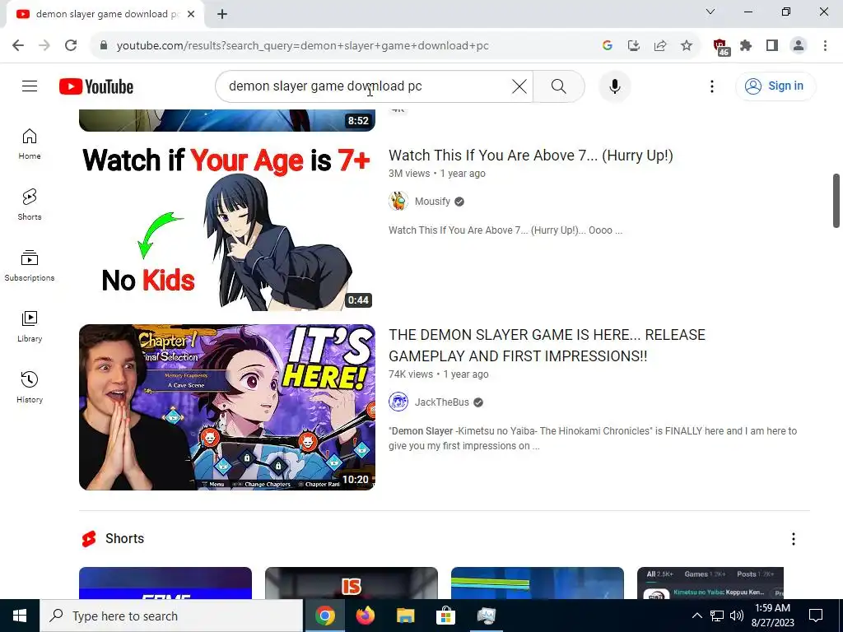The height and width of the screenshot is (632, 843).
Task: Open Microsoft Store from the taskbar
Action: [x=445, y=616]
